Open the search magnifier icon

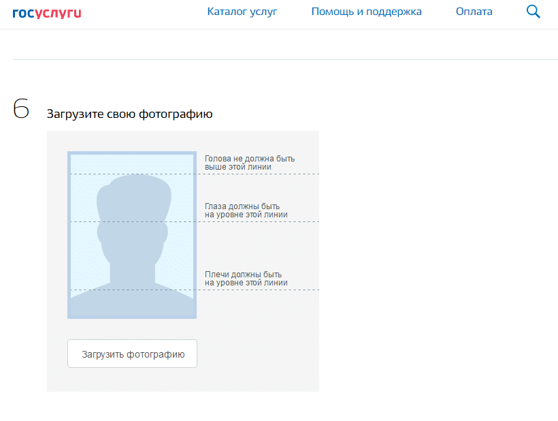[x=534, y=12]
